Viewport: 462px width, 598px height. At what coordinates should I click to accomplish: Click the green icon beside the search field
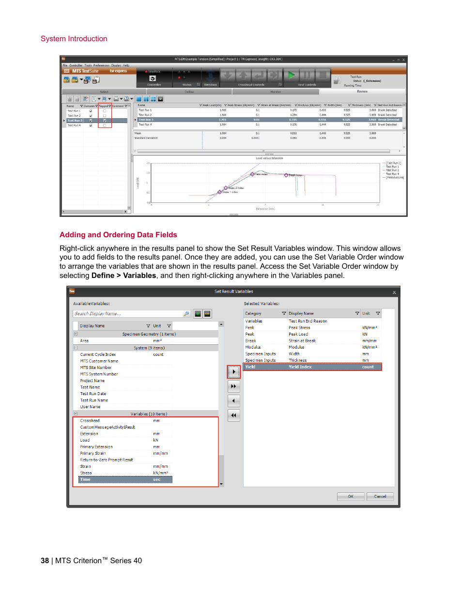(x=198, y=314)
